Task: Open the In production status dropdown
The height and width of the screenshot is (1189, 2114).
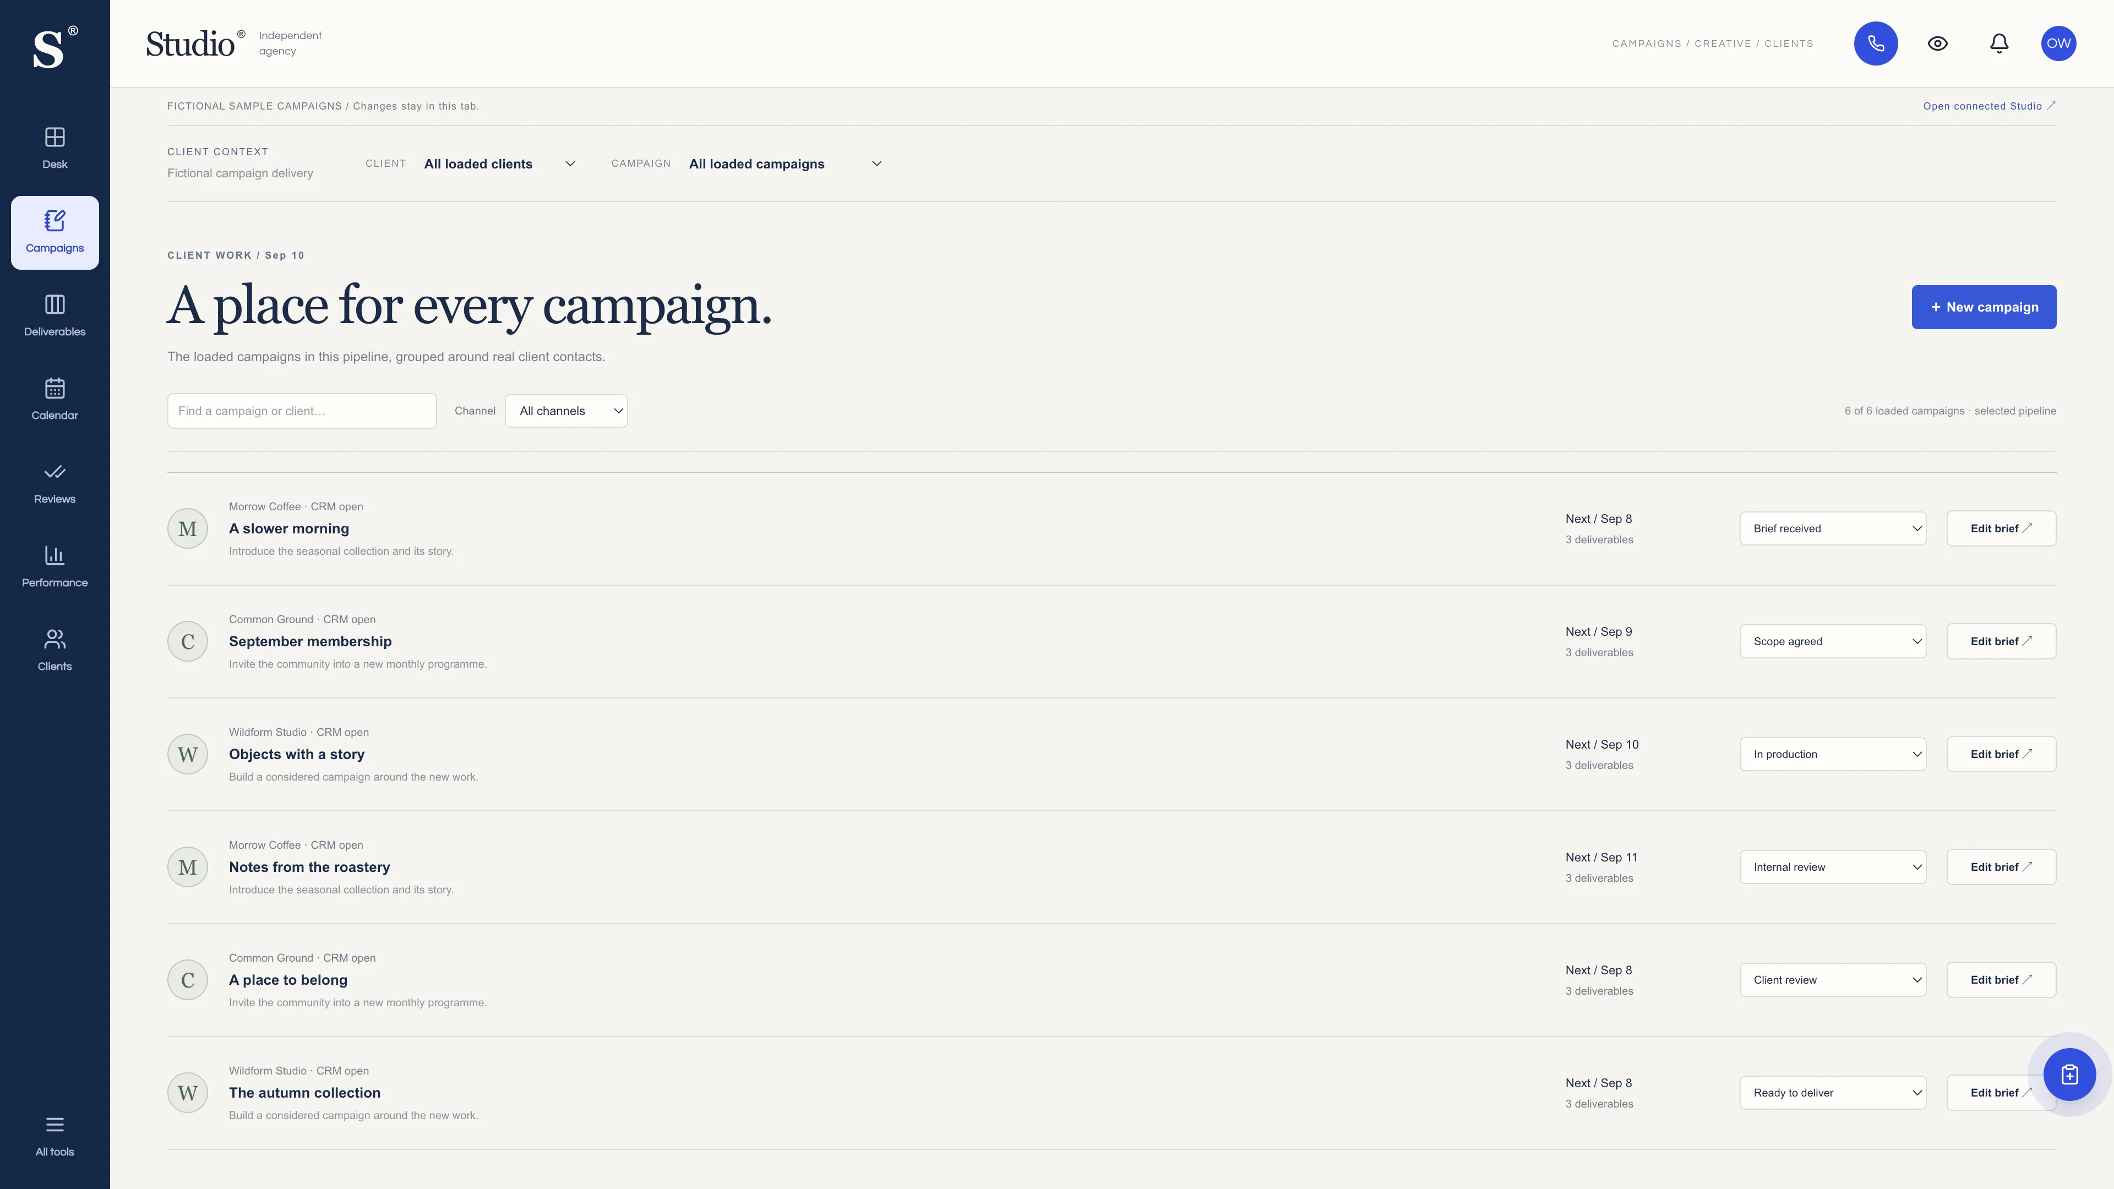Action: 1833,754
